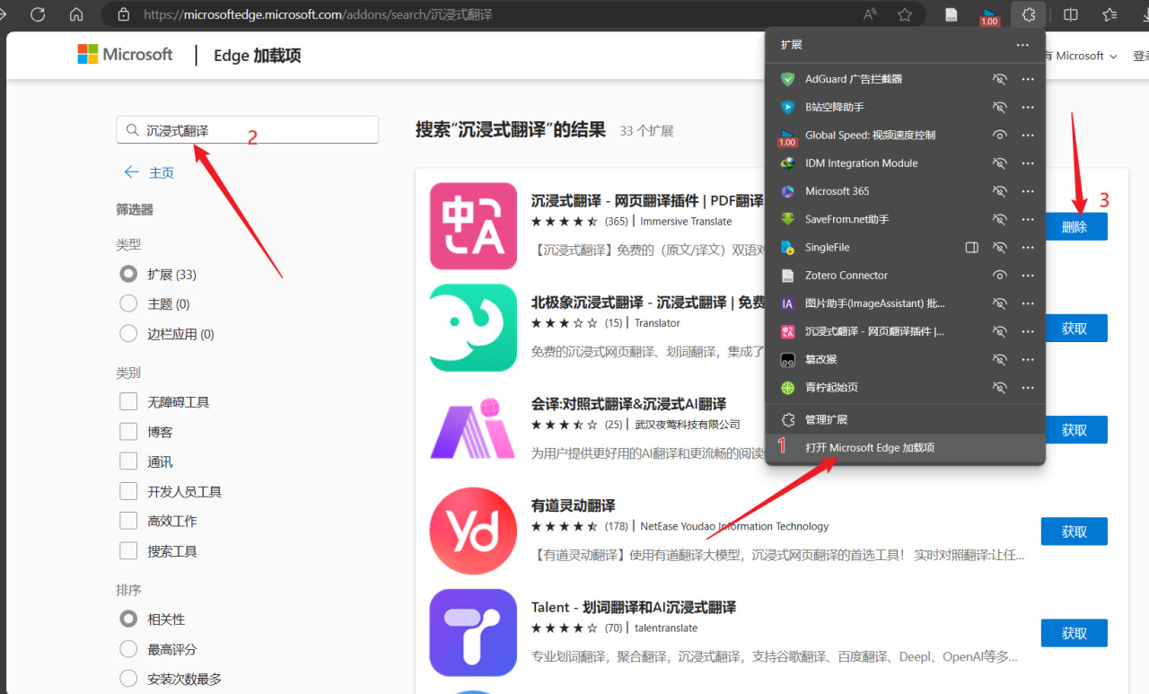Open SingleFile side panel icon
Screen dimensions: 1149x694
click(x=971, y=247)
